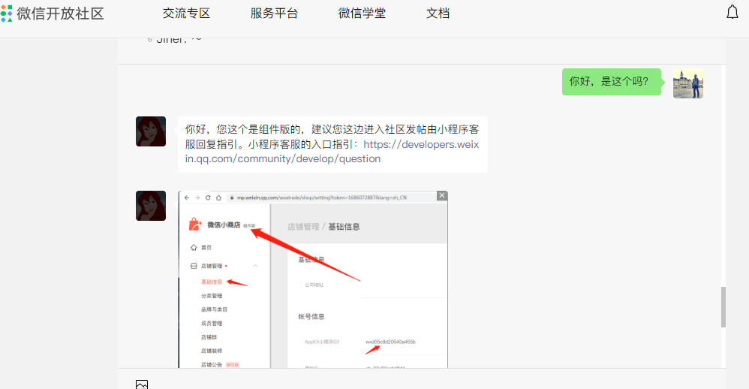Screen dimensions: 749x389
Task: Open 微信学堂 from the navigation bar
Action: (x=362, y=14)
